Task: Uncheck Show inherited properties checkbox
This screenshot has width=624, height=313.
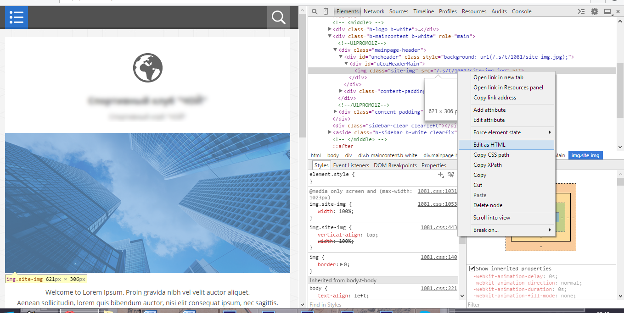Action: tap(472, 269)
